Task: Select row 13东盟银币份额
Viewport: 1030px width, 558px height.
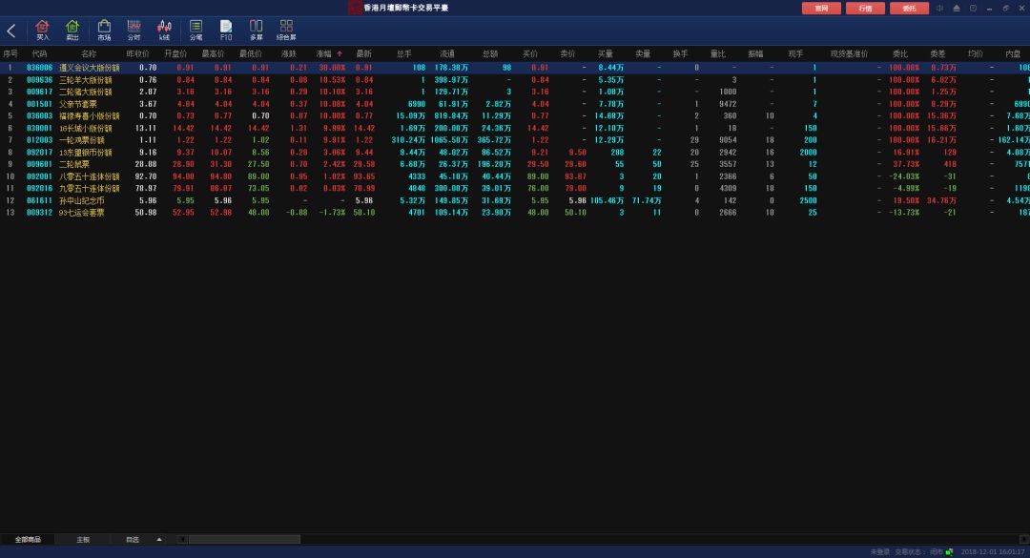Action: click(x=515, y=153)
